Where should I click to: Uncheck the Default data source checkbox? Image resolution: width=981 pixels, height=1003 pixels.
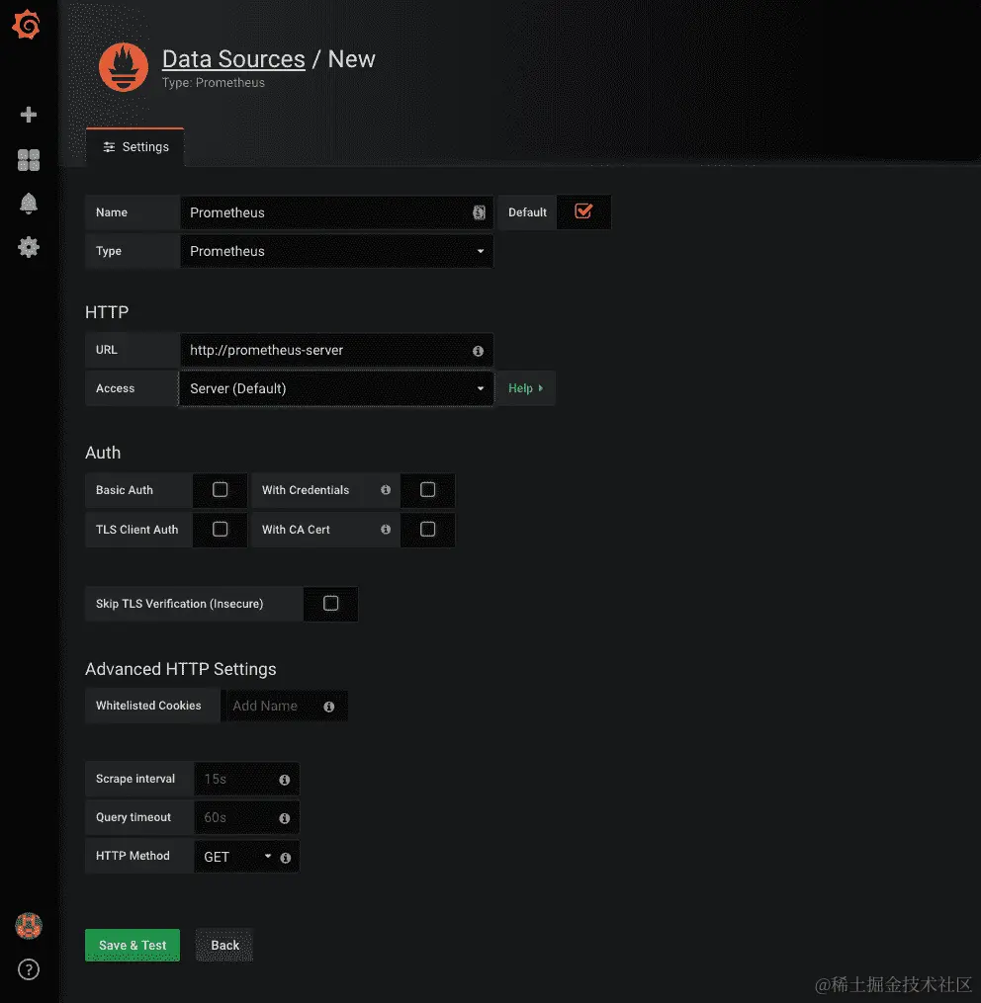coord(583,211)
